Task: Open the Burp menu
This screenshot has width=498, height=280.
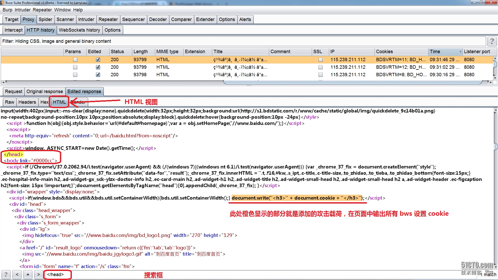Action: click(x=8, y=10)
